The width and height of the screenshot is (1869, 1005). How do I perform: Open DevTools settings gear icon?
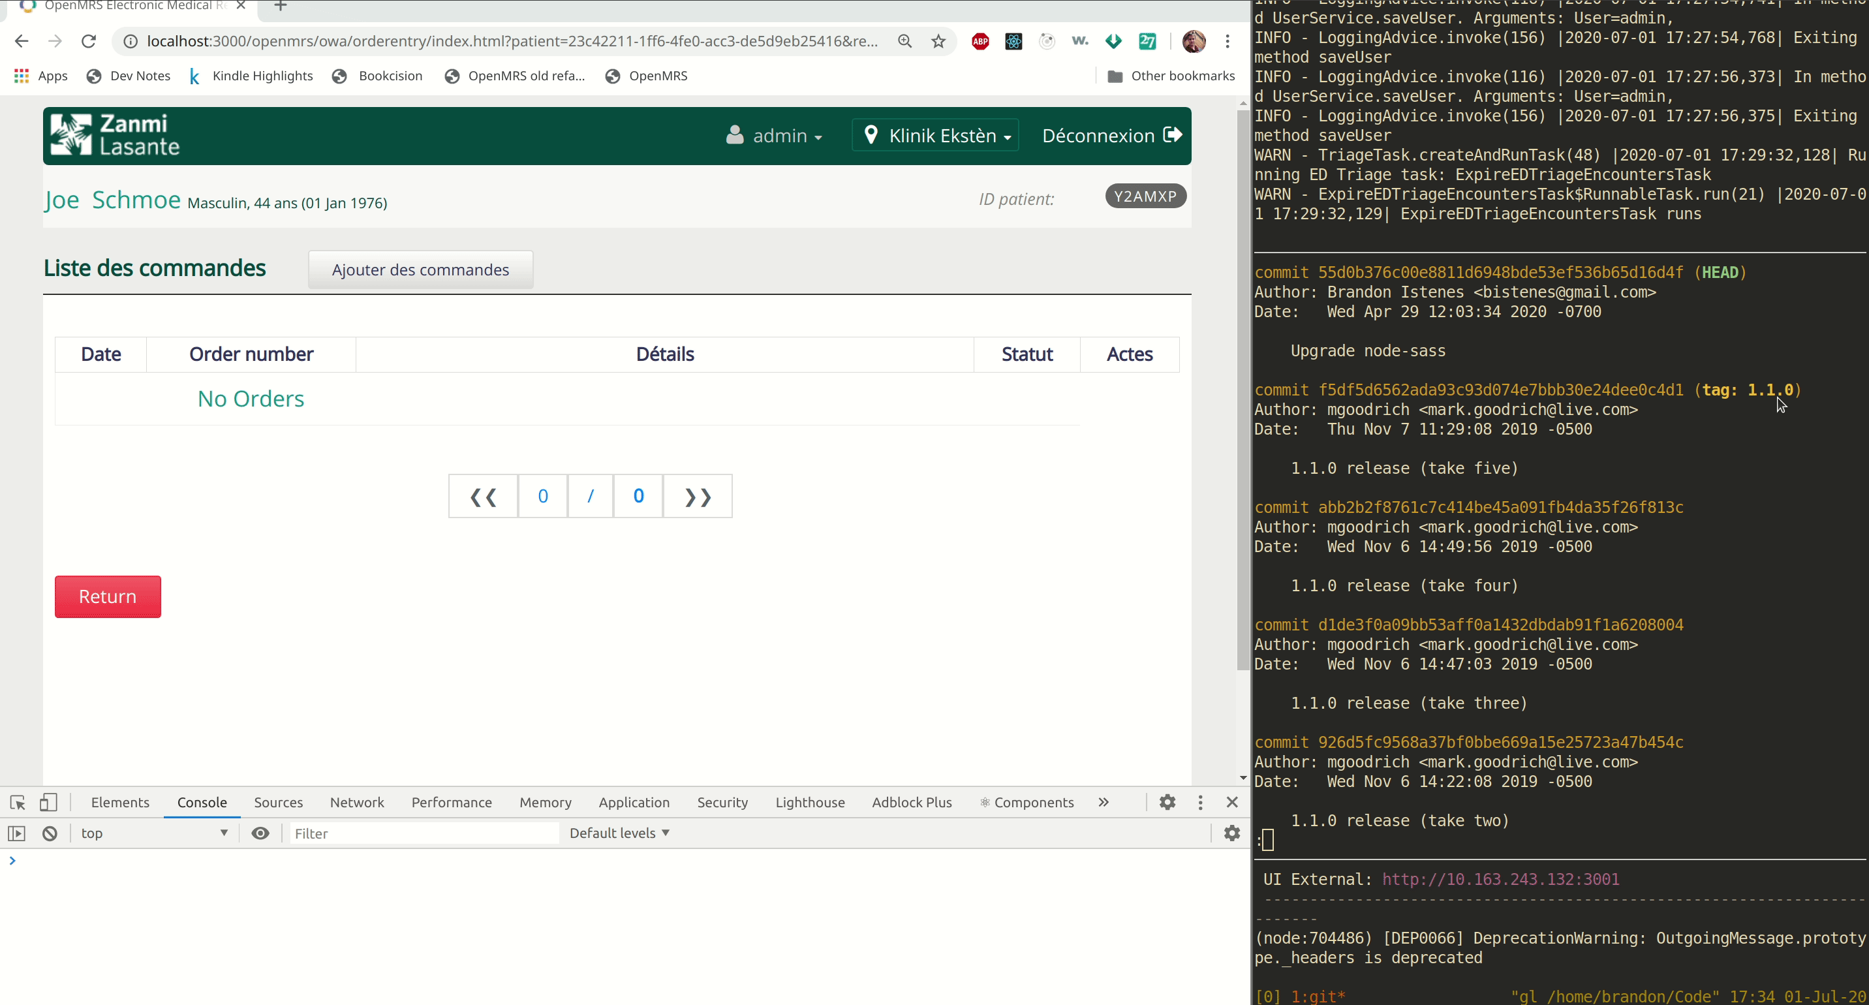[1167, 802]
